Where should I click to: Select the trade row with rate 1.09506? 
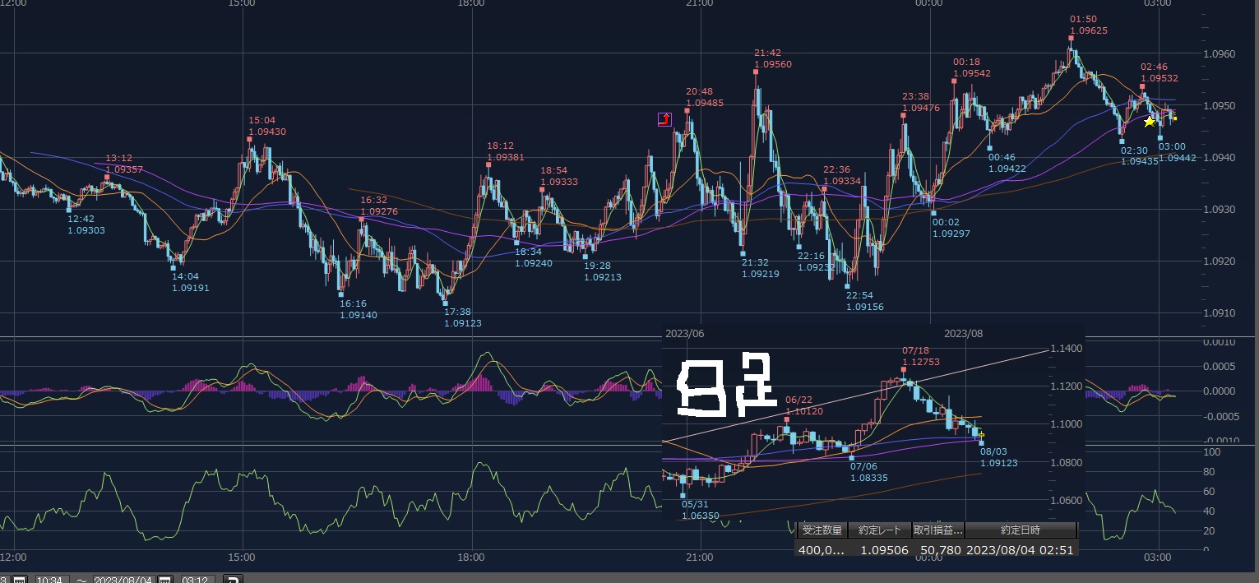pyautogui.click(x=935, y=549)
